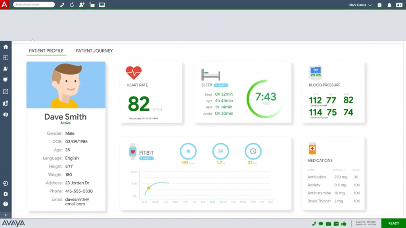Open the history clock icon in the lower sidebar
This screenshot has height=228, width=406.
pyautogui.click(x=6, y=183)
